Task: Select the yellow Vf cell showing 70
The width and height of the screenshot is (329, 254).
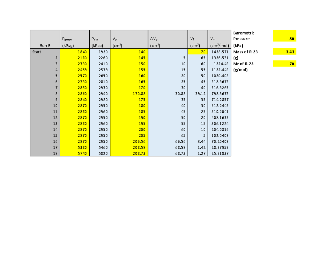Action: [197, 52]
